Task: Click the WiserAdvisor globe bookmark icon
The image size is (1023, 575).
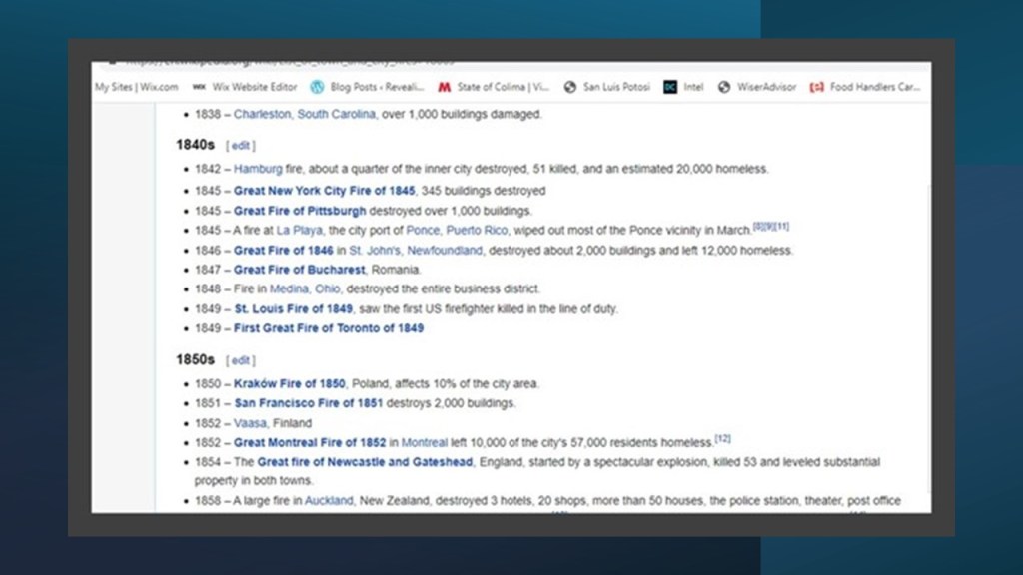Action: pyautogui.click(x=725, y=87)
